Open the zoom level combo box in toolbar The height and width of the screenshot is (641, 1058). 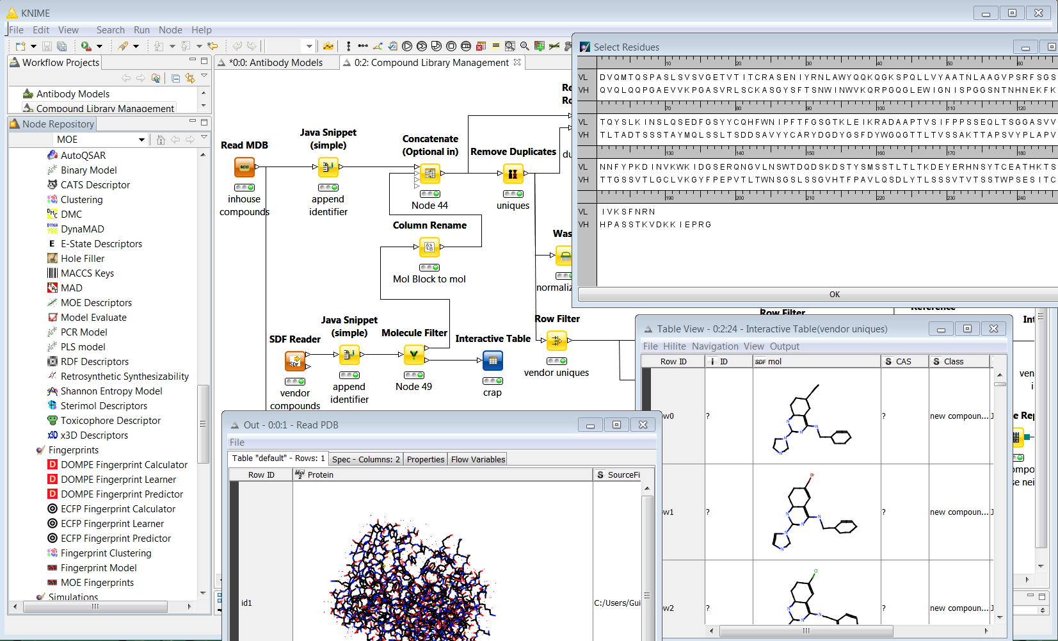pyautogui.click(x=291, y=46)
